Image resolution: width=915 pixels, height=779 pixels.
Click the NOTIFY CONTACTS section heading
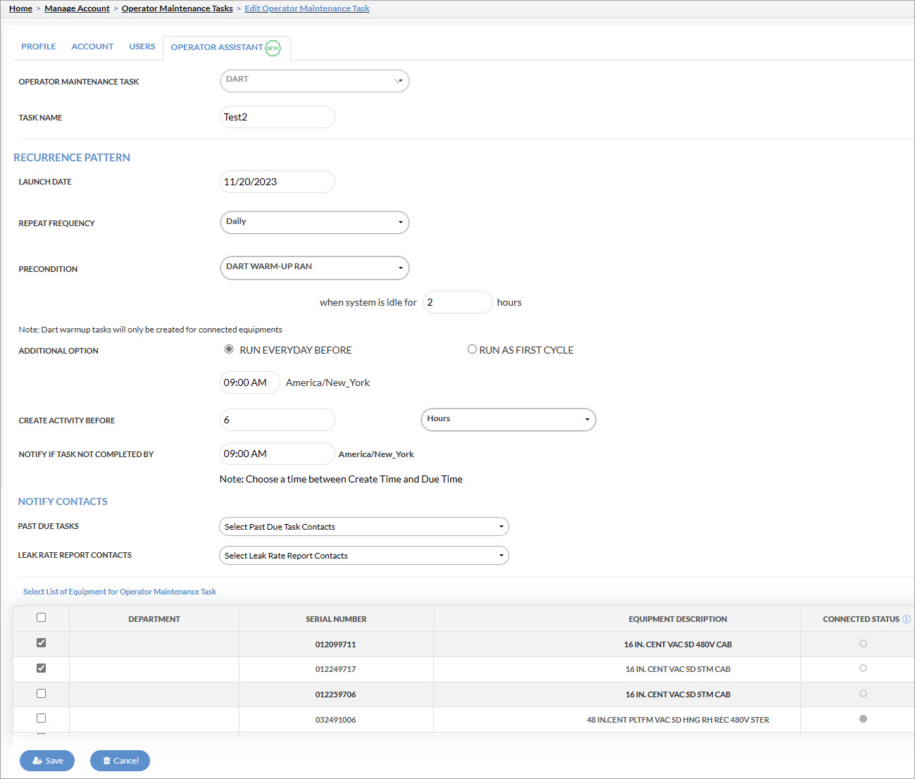[63, 501]
